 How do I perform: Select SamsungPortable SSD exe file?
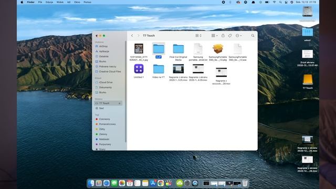(238, 49)
